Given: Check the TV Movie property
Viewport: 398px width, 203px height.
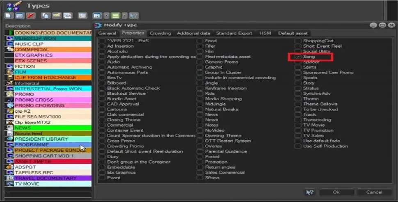Looking at the screenshot, I should click(298, 125).
